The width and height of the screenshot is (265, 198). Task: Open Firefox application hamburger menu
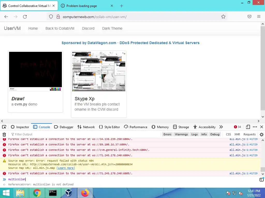(259, 16)
